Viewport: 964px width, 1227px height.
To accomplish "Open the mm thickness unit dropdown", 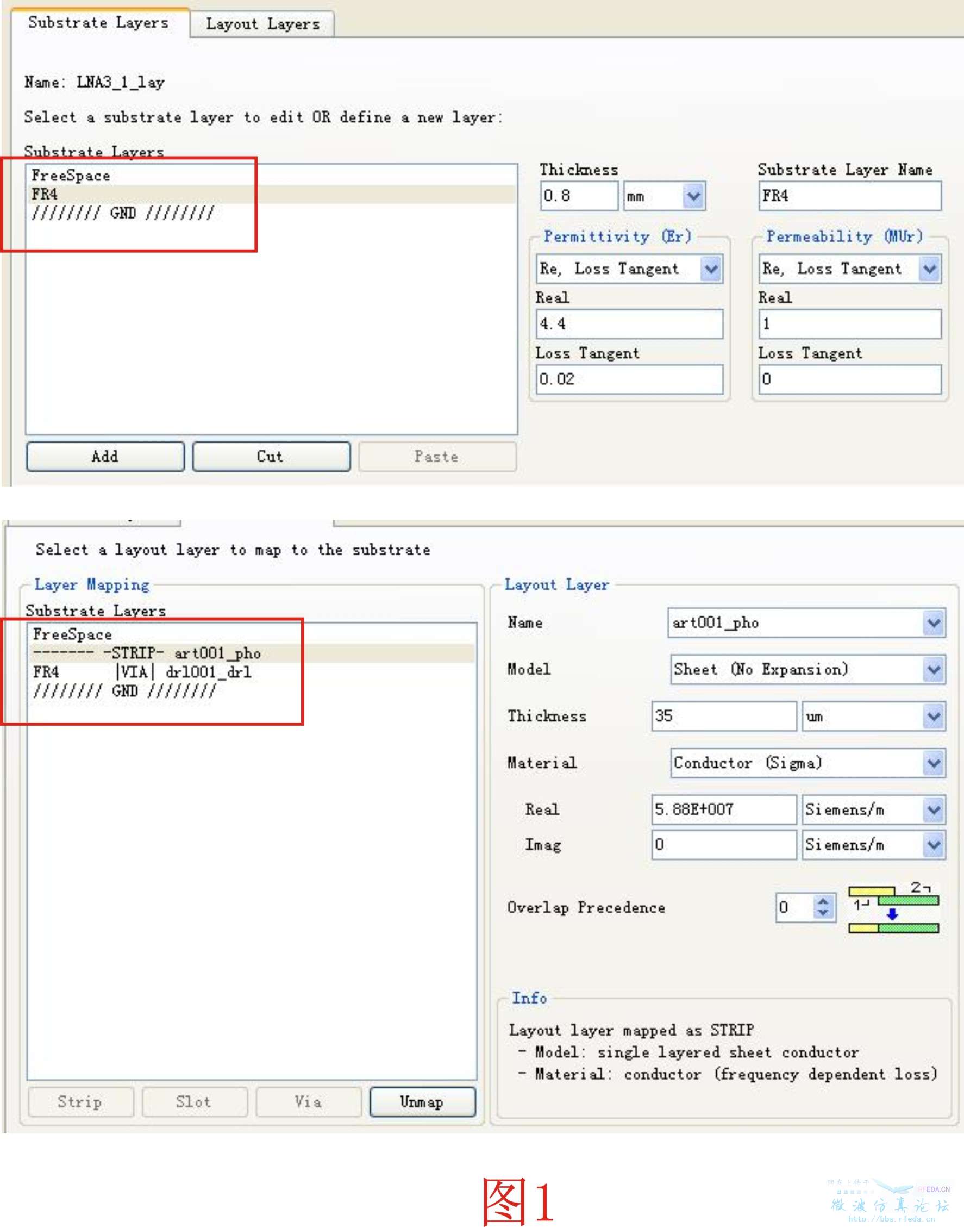I will coord(664,196).
